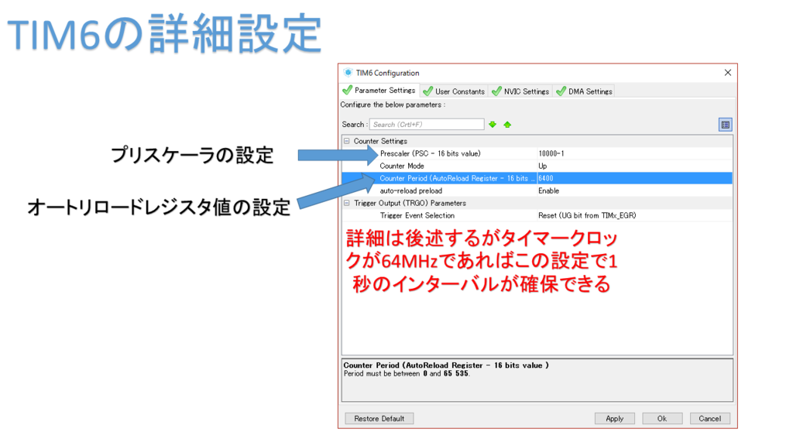
Task: Click inside the Search (Ctrl+F) field
Action: coord(426,124)
